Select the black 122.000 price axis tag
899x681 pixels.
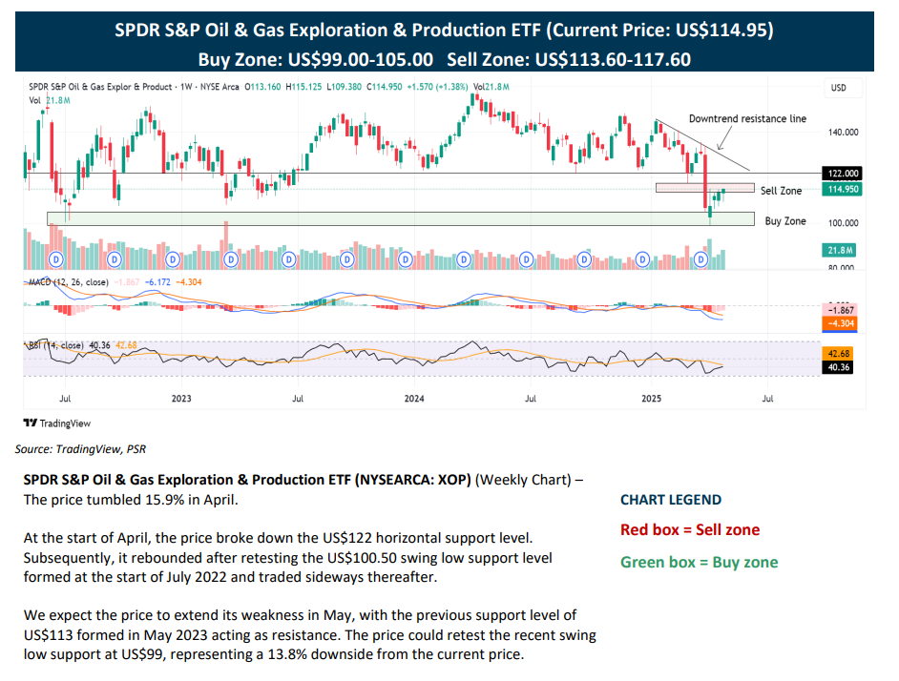point(843,174)
